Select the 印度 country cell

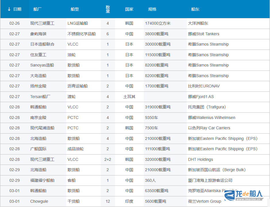pos(129,201)
